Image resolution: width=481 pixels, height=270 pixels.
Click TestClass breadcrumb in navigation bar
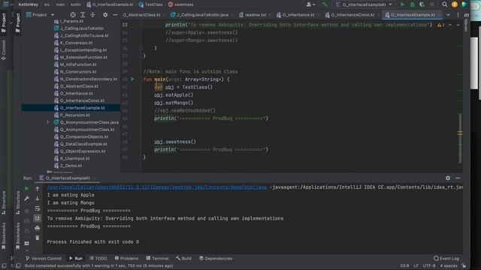150,4
